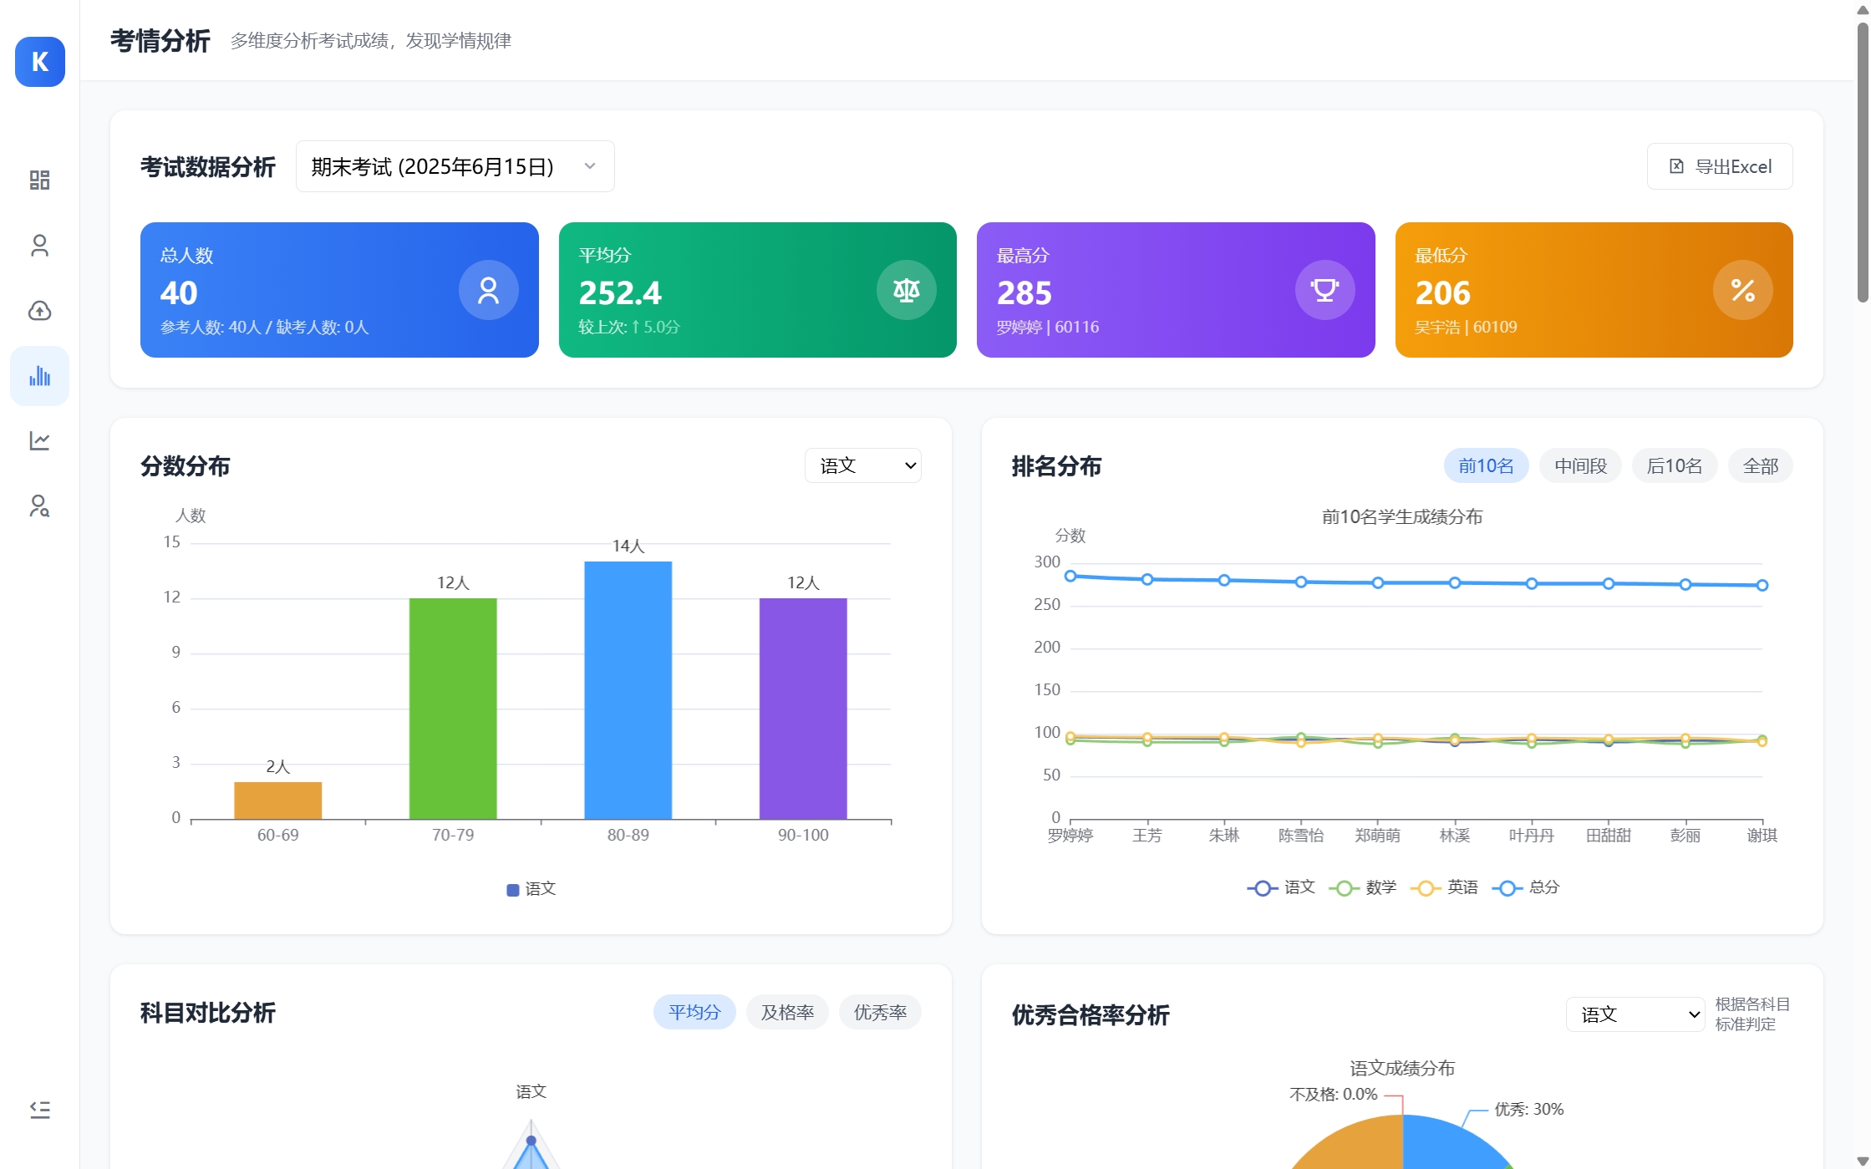Open the user profile sidebar icon

(39, 246)
